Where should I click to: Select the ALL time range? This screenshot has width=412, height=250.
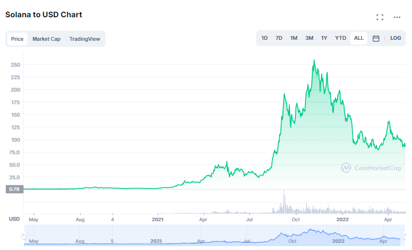point(359,38)
